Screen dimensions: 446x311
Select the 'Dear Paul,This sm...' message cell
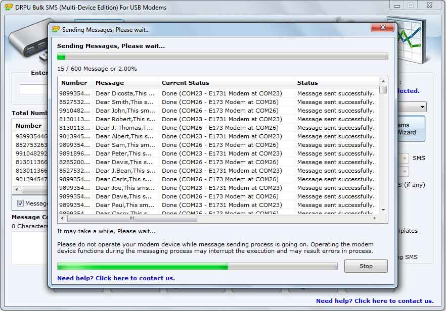tap(125, 205)
